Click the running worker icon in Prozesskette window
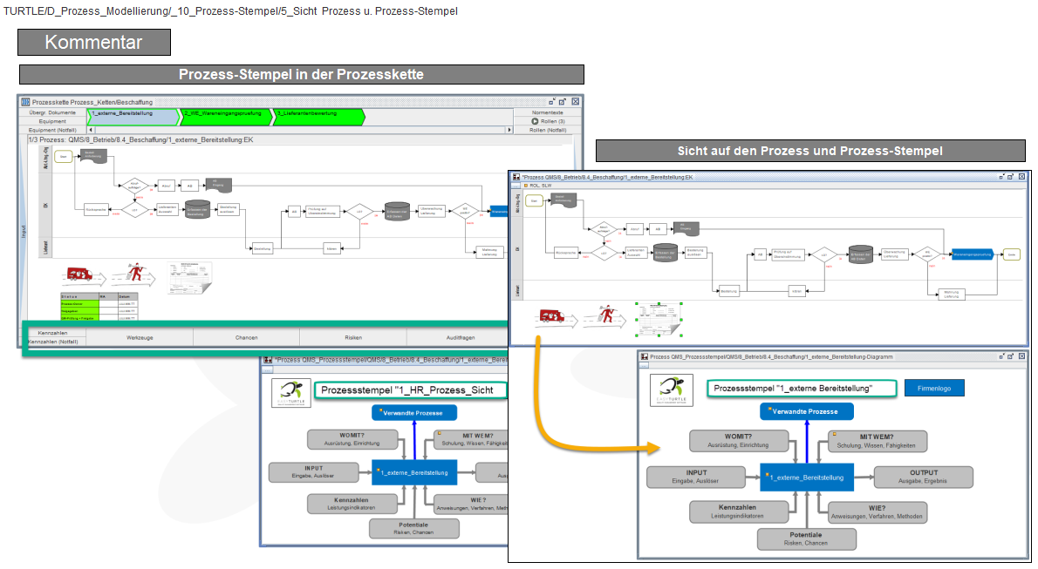This screenshot has width=1038, height=569. (135, 273)
